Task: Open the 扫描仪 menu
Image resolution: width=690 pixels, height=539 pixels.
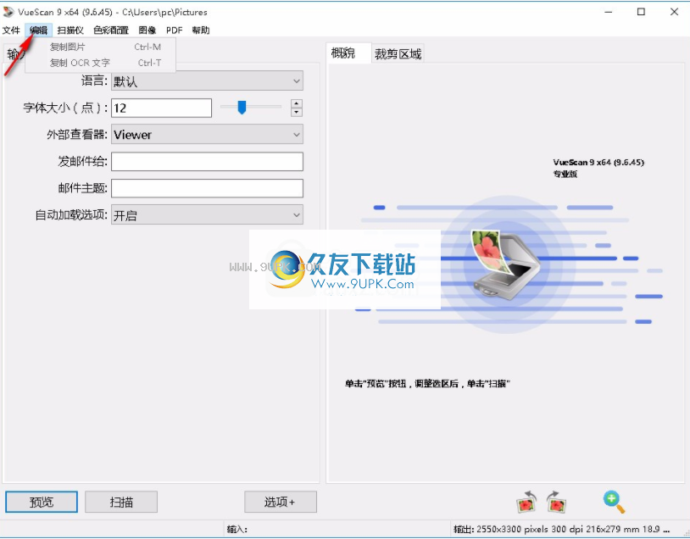Action: pos(70,30)
